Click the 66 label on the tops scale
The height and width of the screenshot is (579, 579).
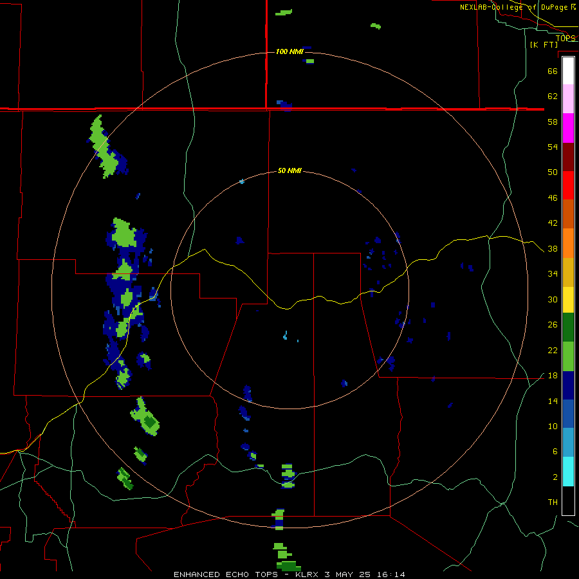click(x=553, y=71)
